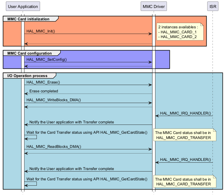Click the bottom-most Notify Transfer complete message
The width and height of the screenshot is (224, 196).
72,169
